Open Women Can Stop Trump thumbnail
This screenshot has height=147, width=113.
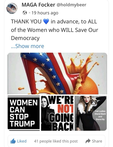click(24, 113)
